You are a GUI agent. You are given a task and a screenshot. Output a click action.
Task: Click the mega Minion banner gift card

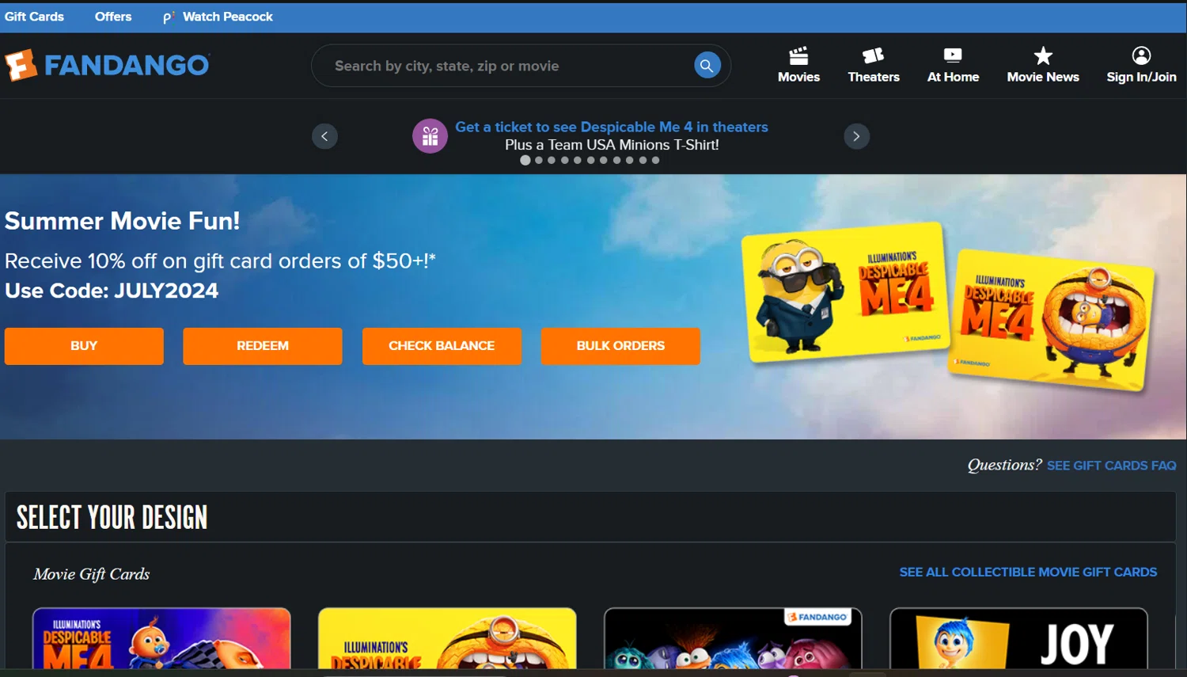1052,321
